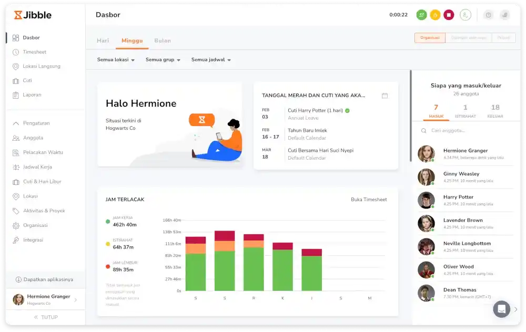Open the help question mark icon
The image size is (526, 332).
pyautogui.click(x=489, y=15)
